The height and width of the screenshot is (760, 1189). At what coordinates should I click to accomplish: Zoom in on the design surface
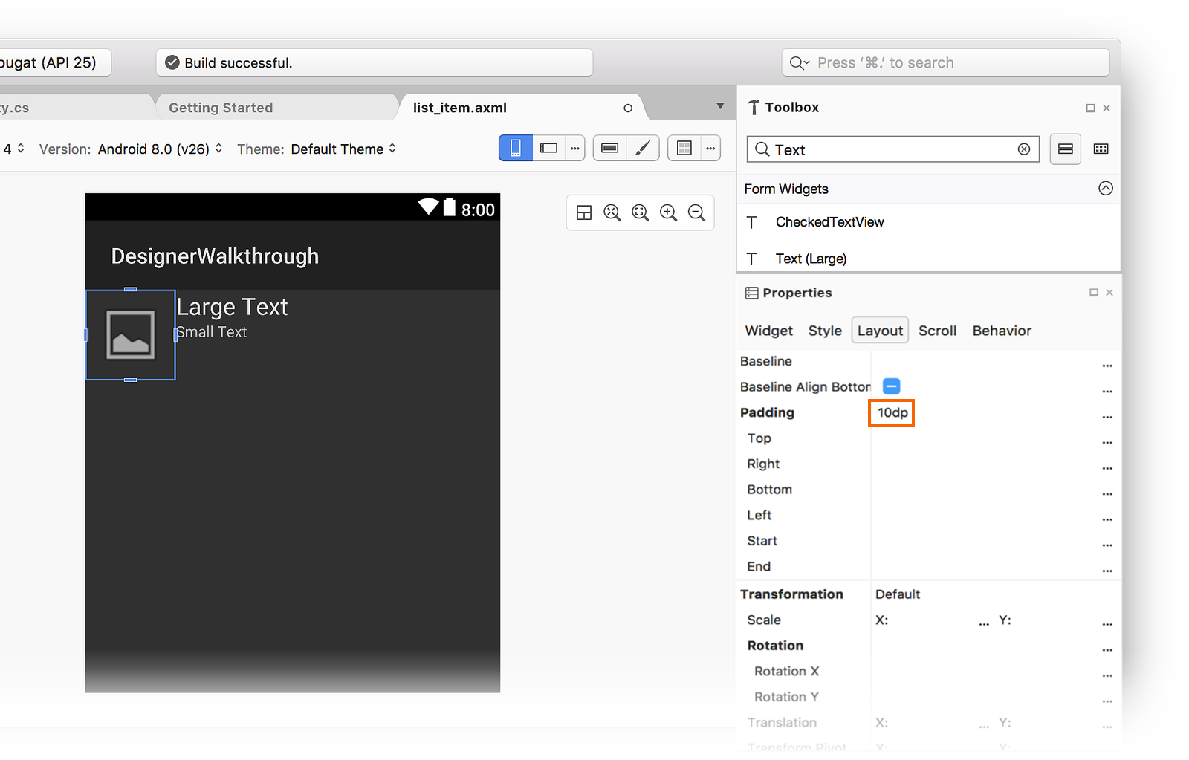[668, 213]
